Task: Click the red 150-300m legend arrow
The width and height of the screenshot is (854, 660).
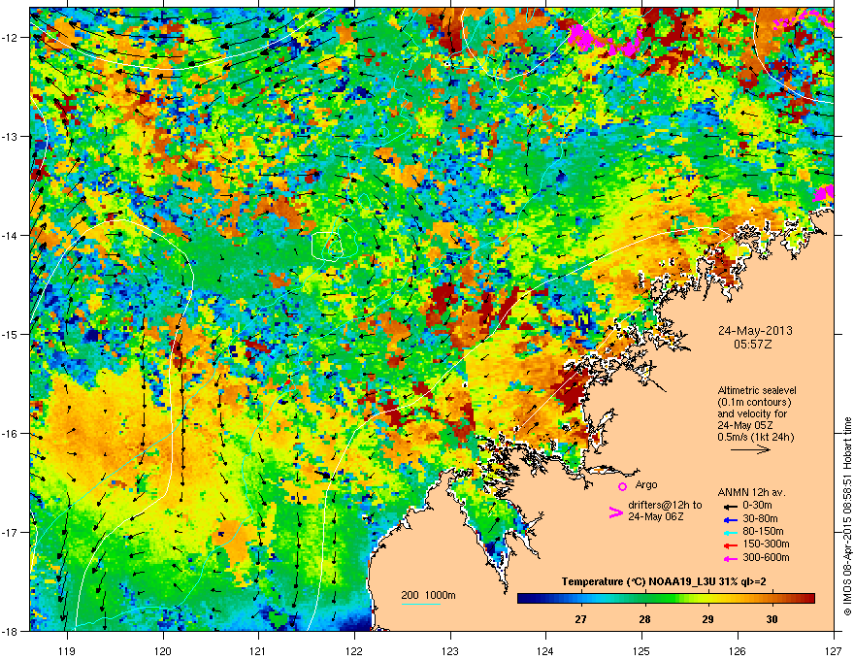Action: [730, 545]
